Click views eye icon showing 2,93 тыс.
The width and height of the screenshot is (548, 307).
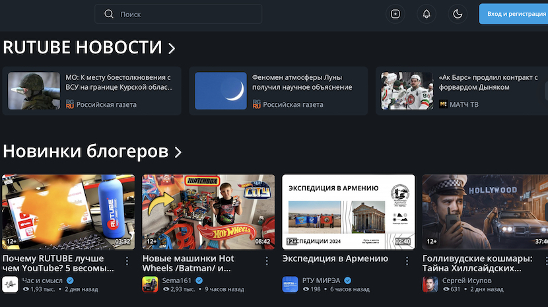(166, 289)
